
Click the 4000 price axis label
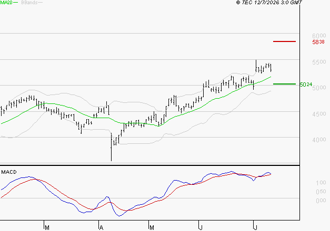tap(319, 140)
